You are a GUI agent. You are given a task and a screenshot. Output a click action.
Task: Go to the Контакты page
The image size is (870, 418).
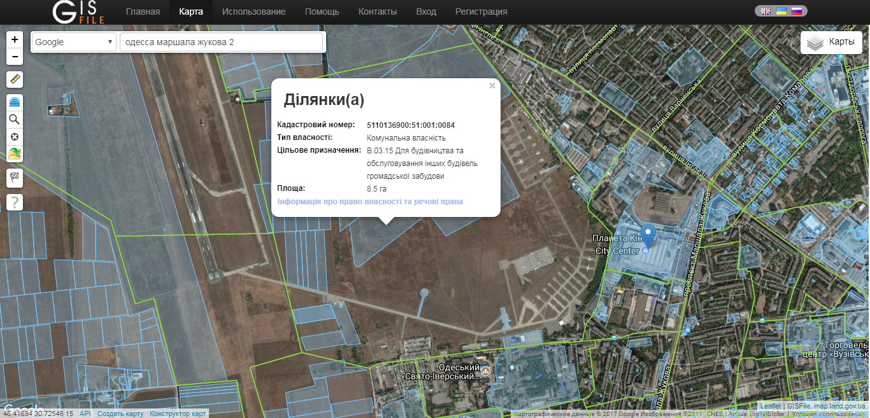(x=377, y=12)
